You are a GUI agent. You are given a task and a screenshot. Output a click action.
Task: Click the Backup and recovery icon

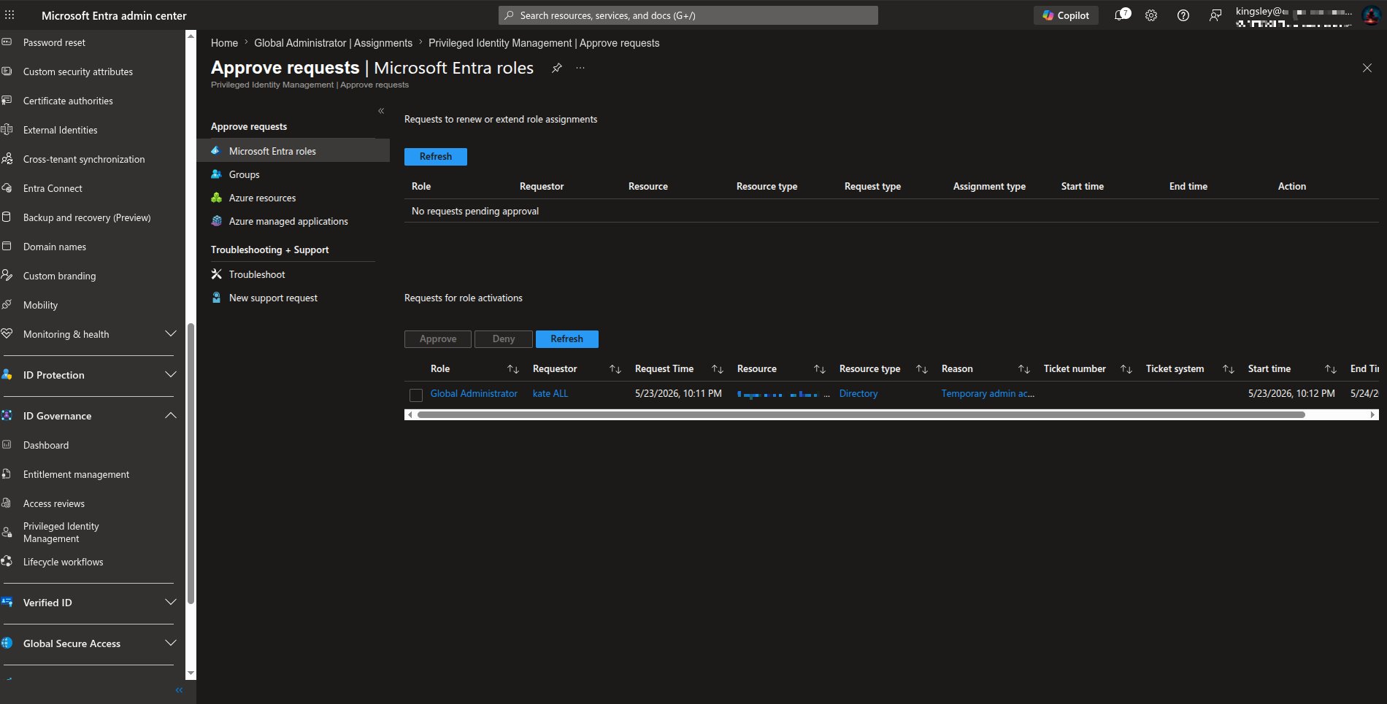point(7,217)
